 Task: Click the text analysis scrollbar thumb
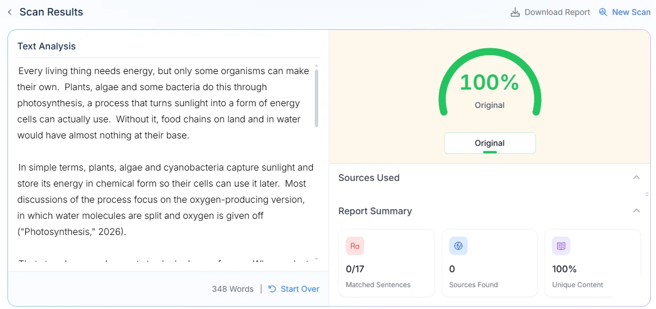(317, 98)
